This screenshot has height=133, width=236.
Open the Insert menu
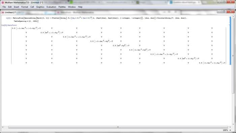pyautogui.click(x=17, y=7)
